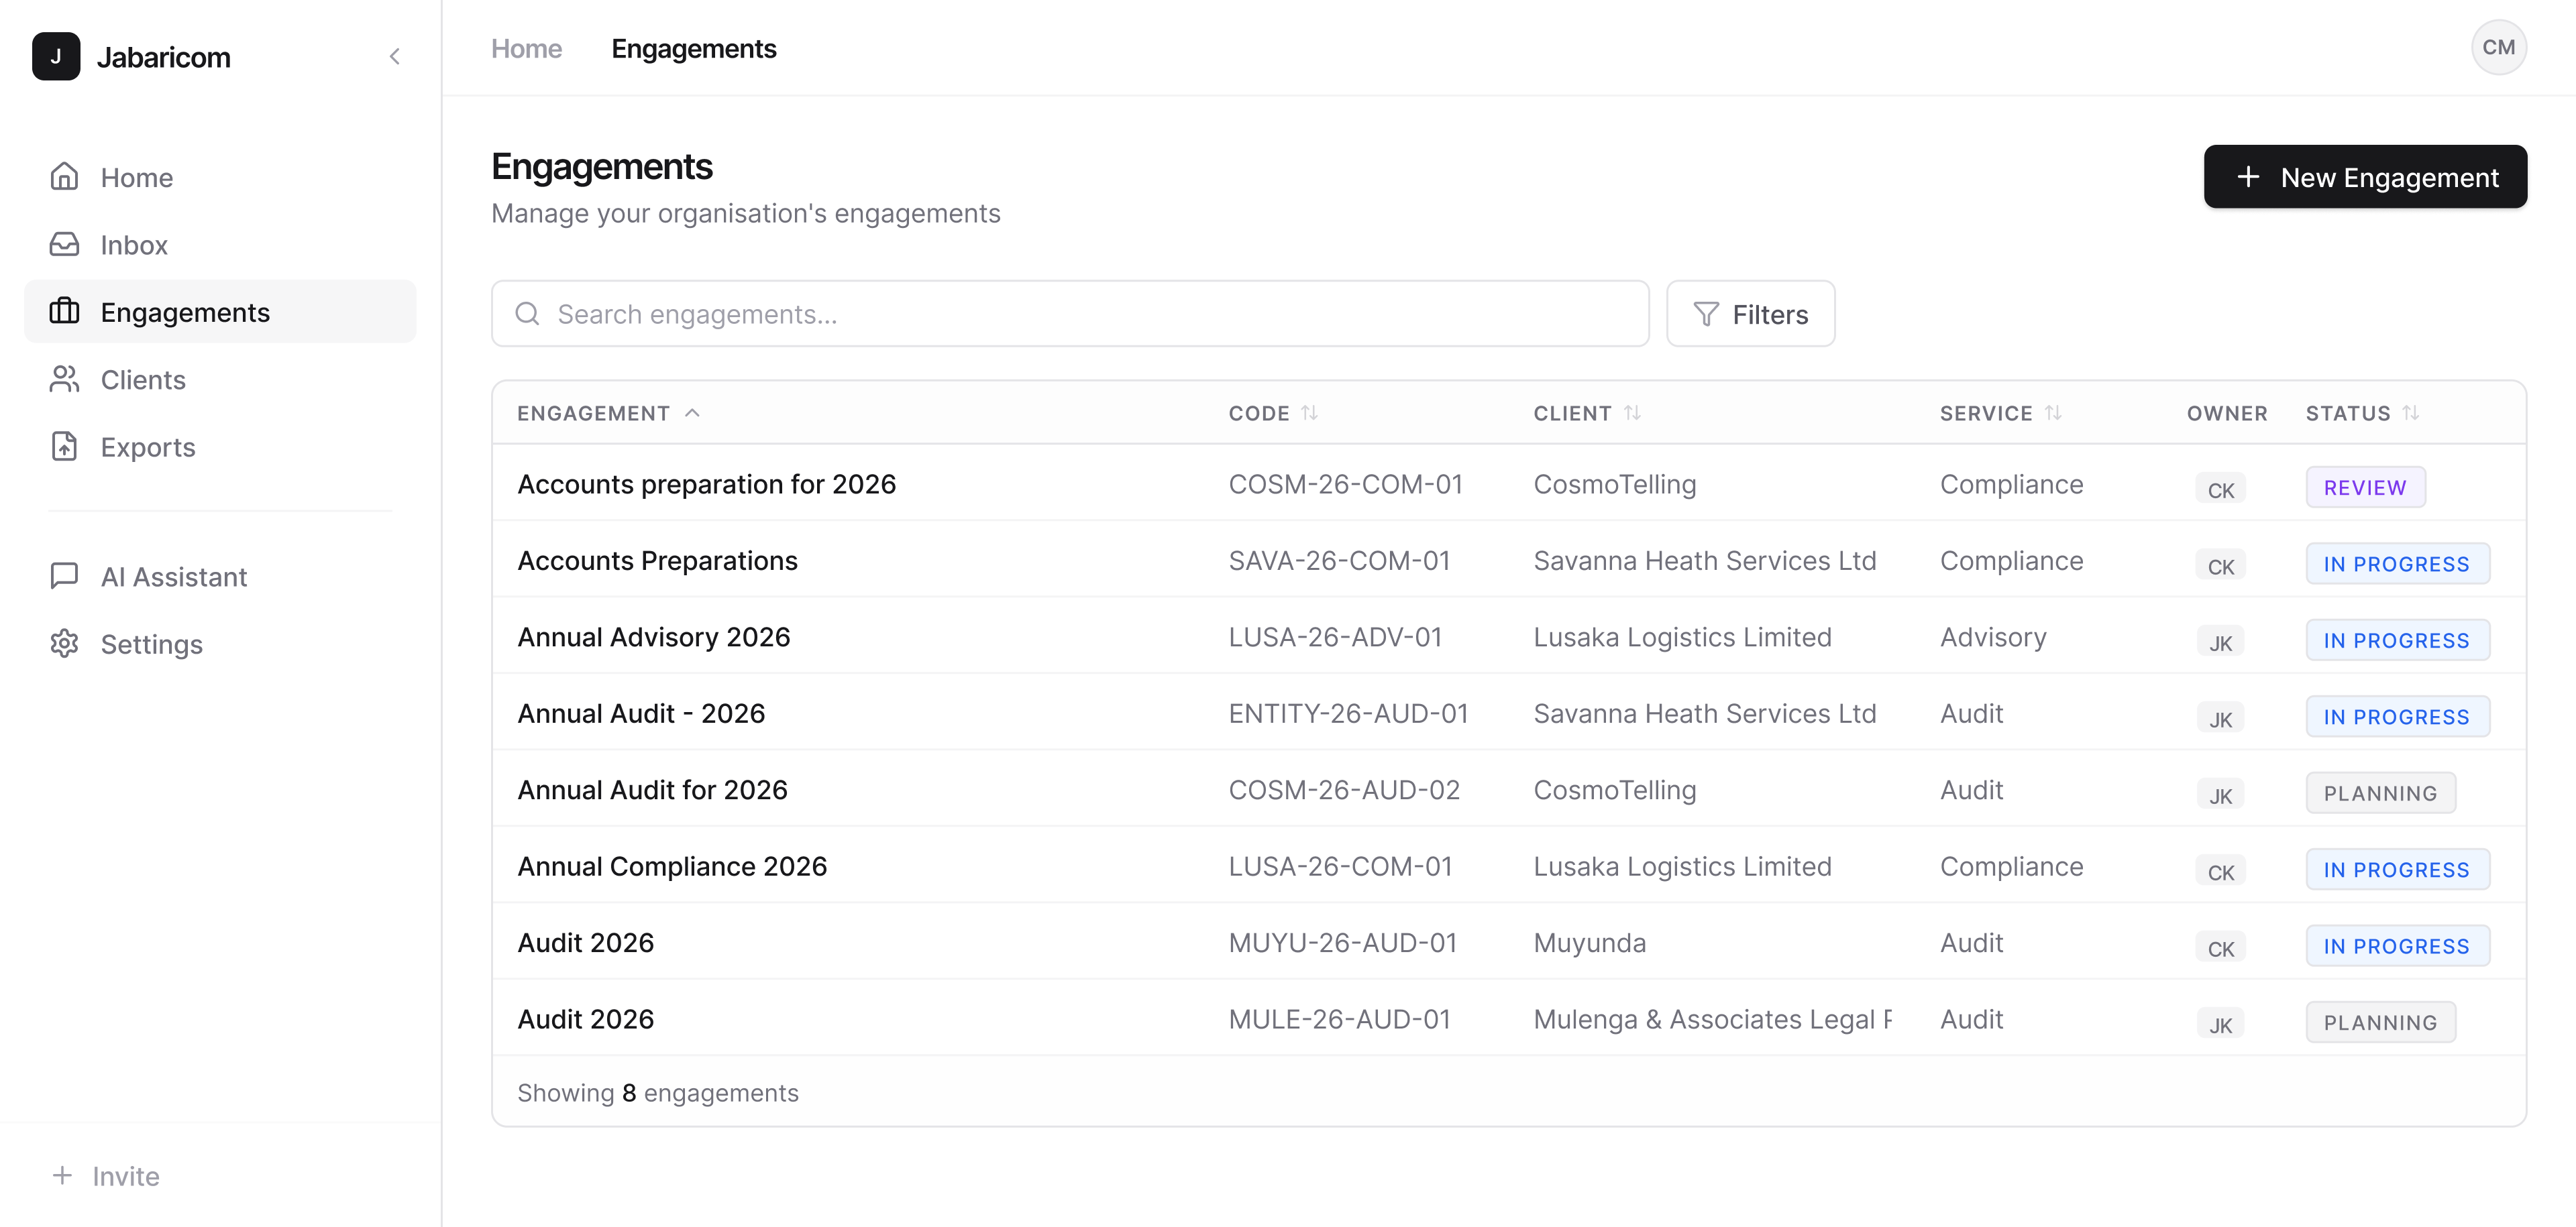Image resolution: width=2576 pixels, height=1227 pixels.
Task: Click inside the search engagements field
Action: [1000, 312]
